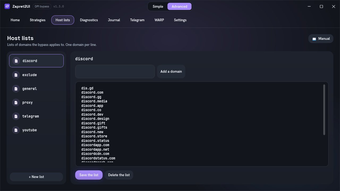This screenshot has height=191, width=340.
Task: Click the discord.gg domain line
Action: pyautogui.click(x=91, y=97)
